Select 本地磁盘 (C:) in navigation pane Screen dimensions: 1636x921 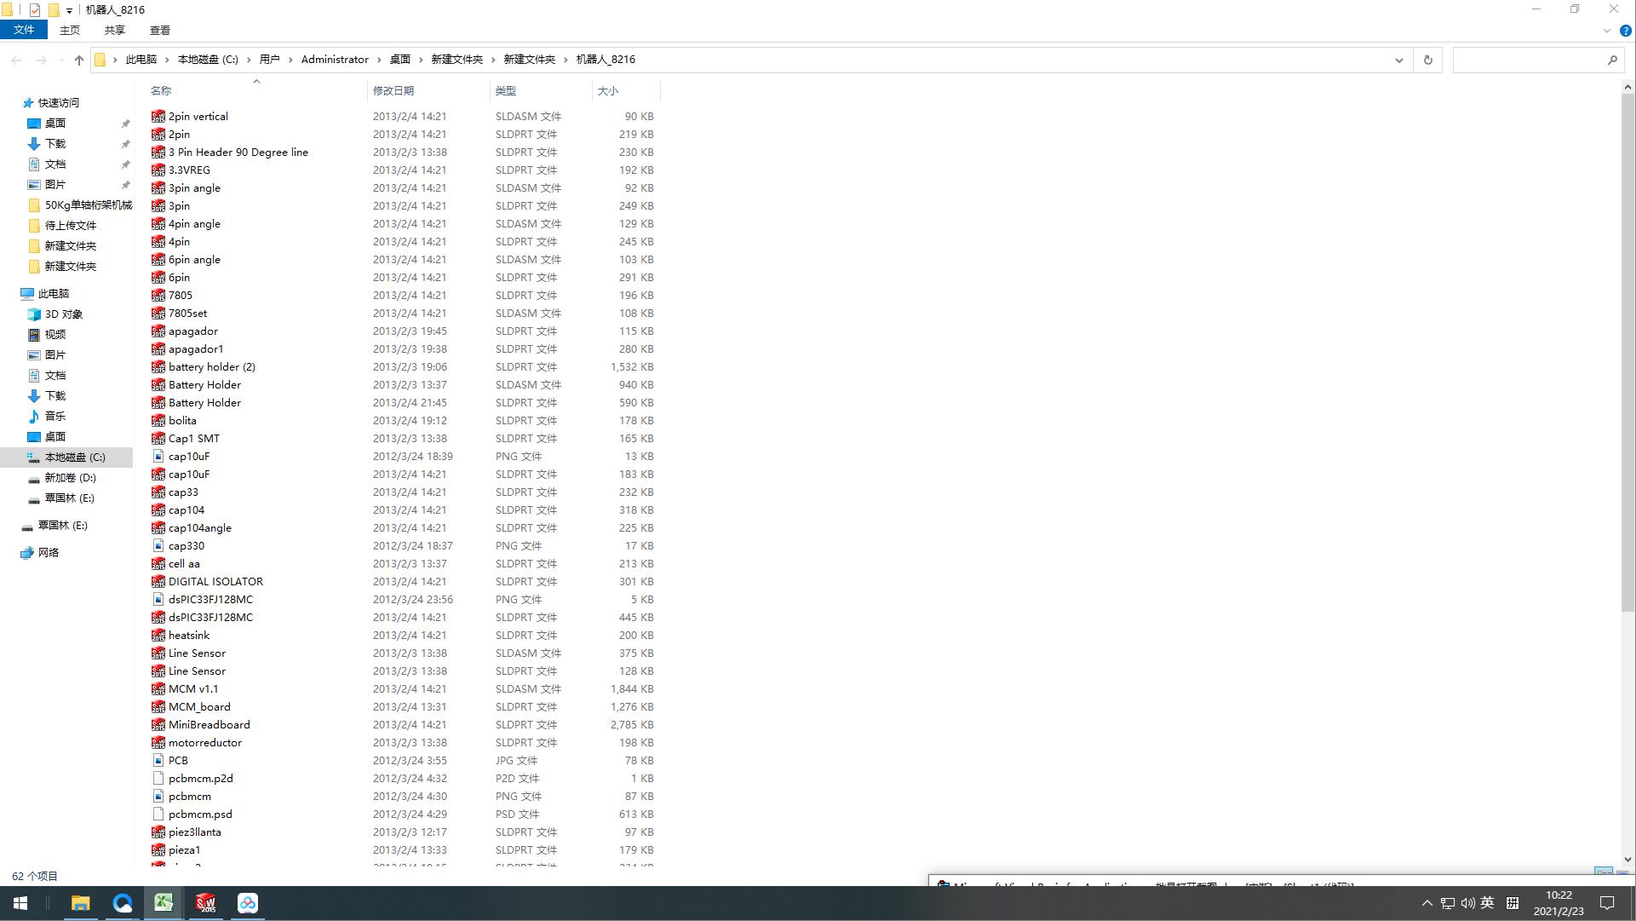pos(75,458)
